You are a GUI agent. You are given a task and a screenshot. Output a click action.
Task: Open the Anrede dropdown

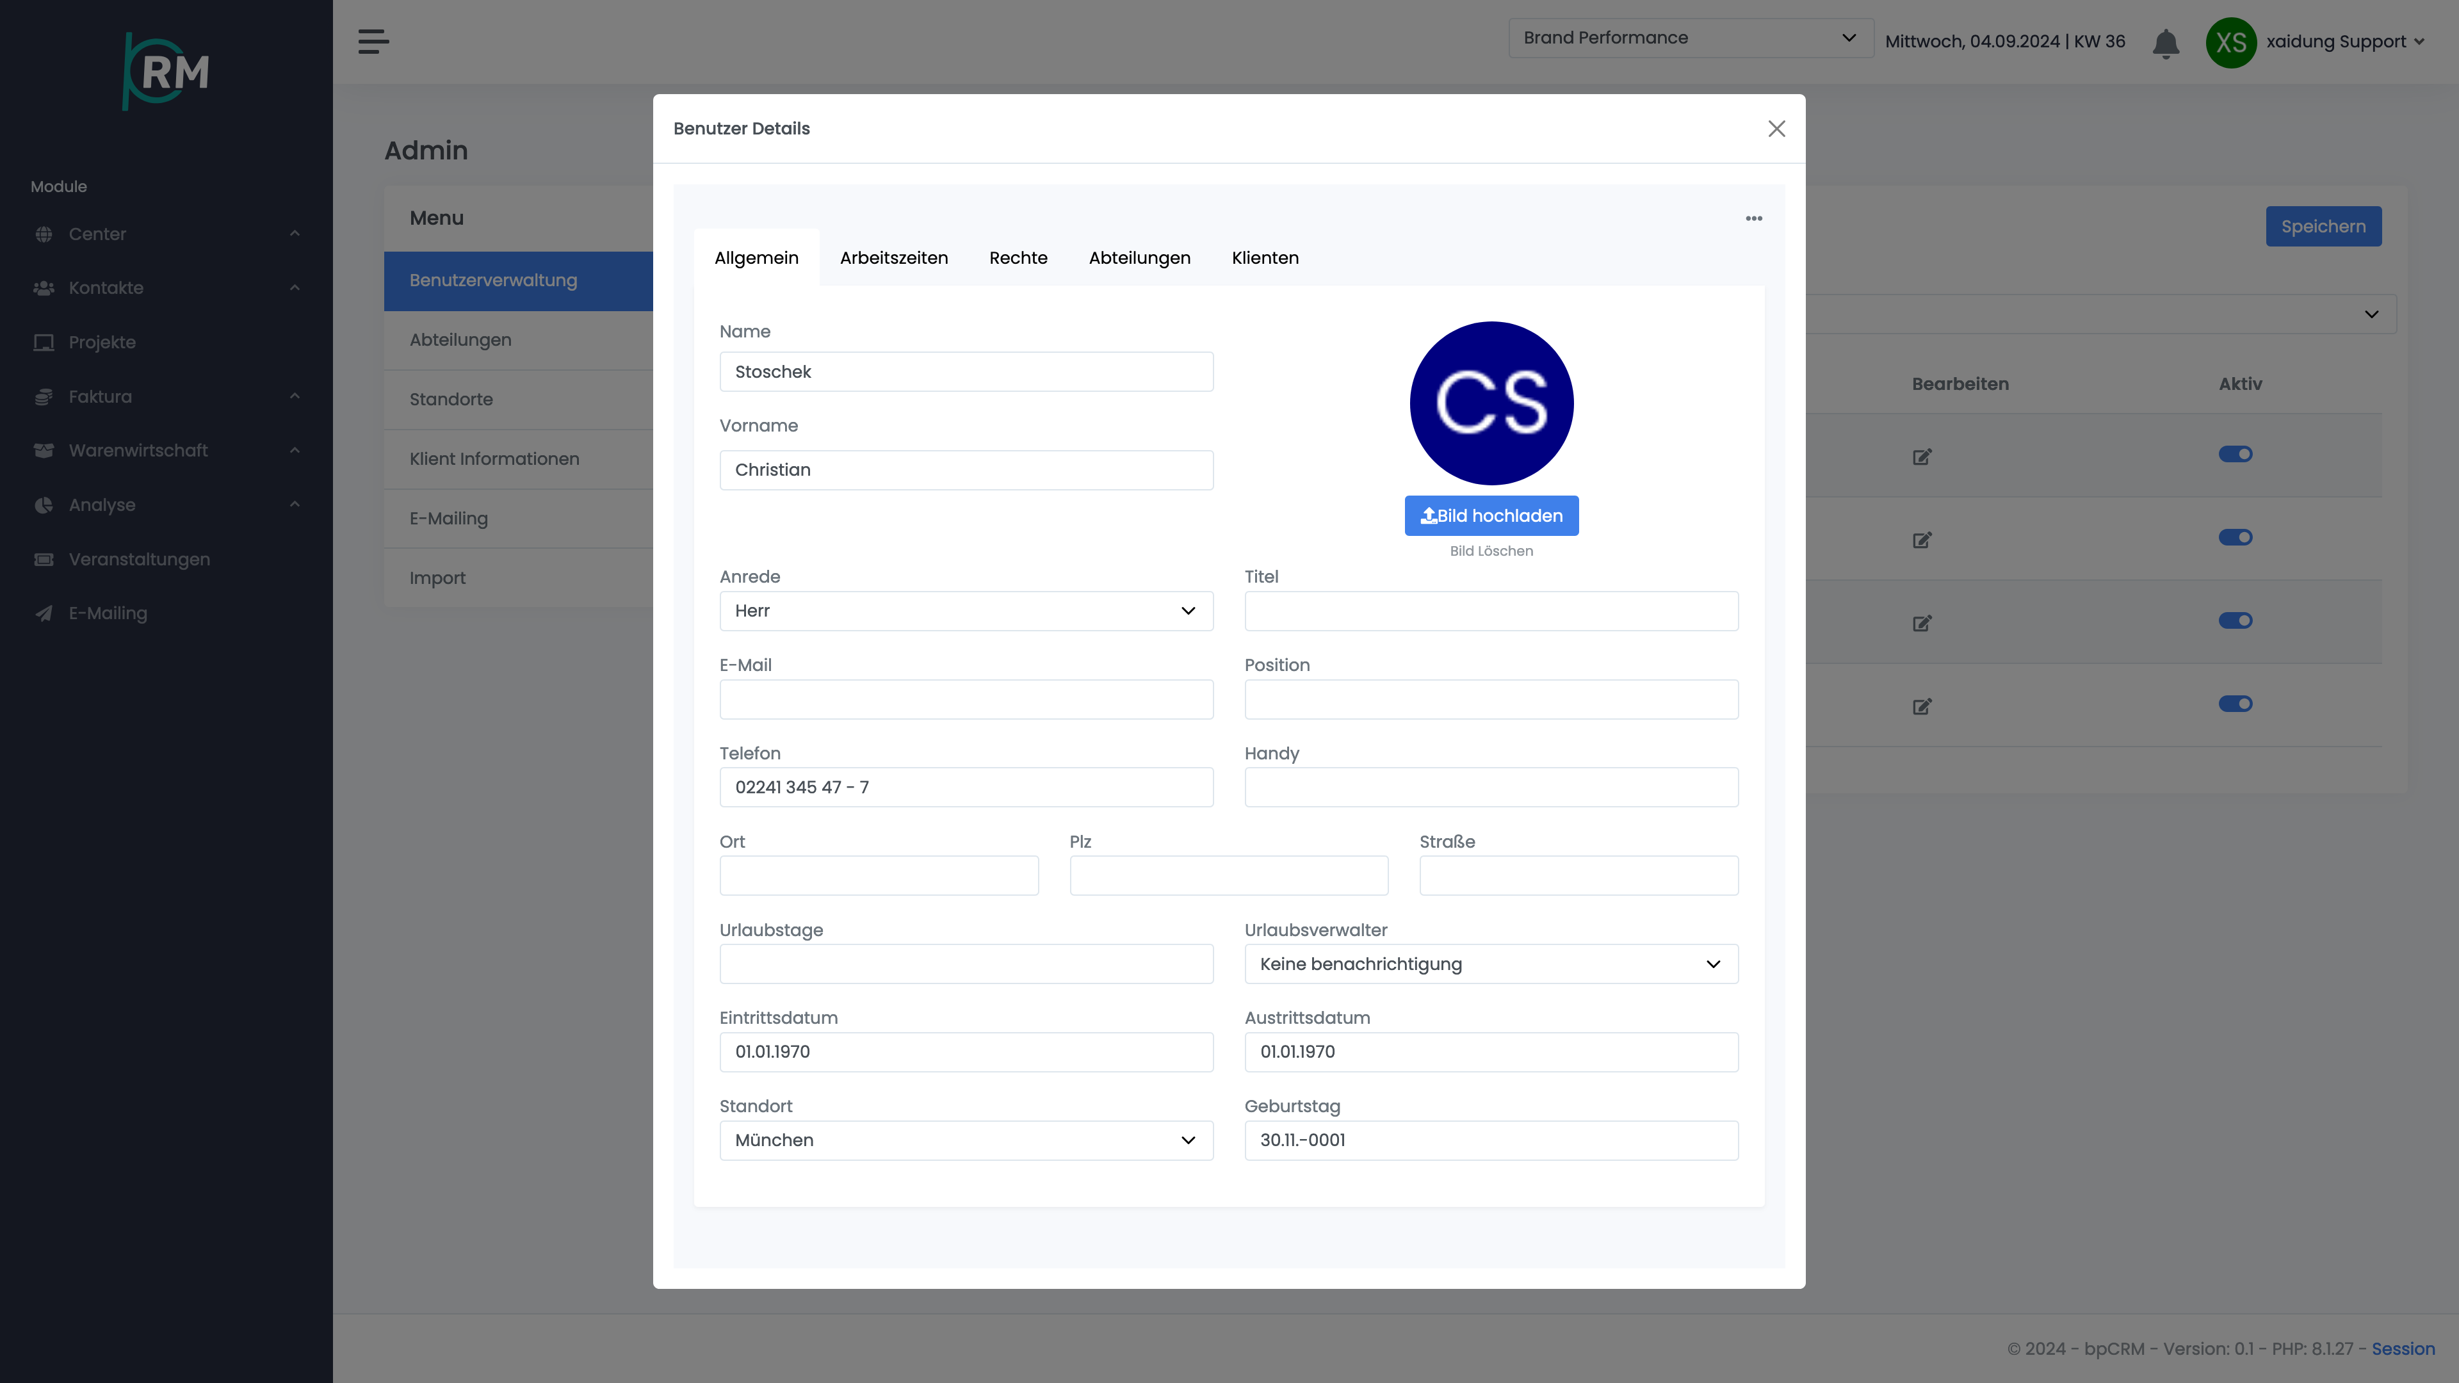click(966, 611)
